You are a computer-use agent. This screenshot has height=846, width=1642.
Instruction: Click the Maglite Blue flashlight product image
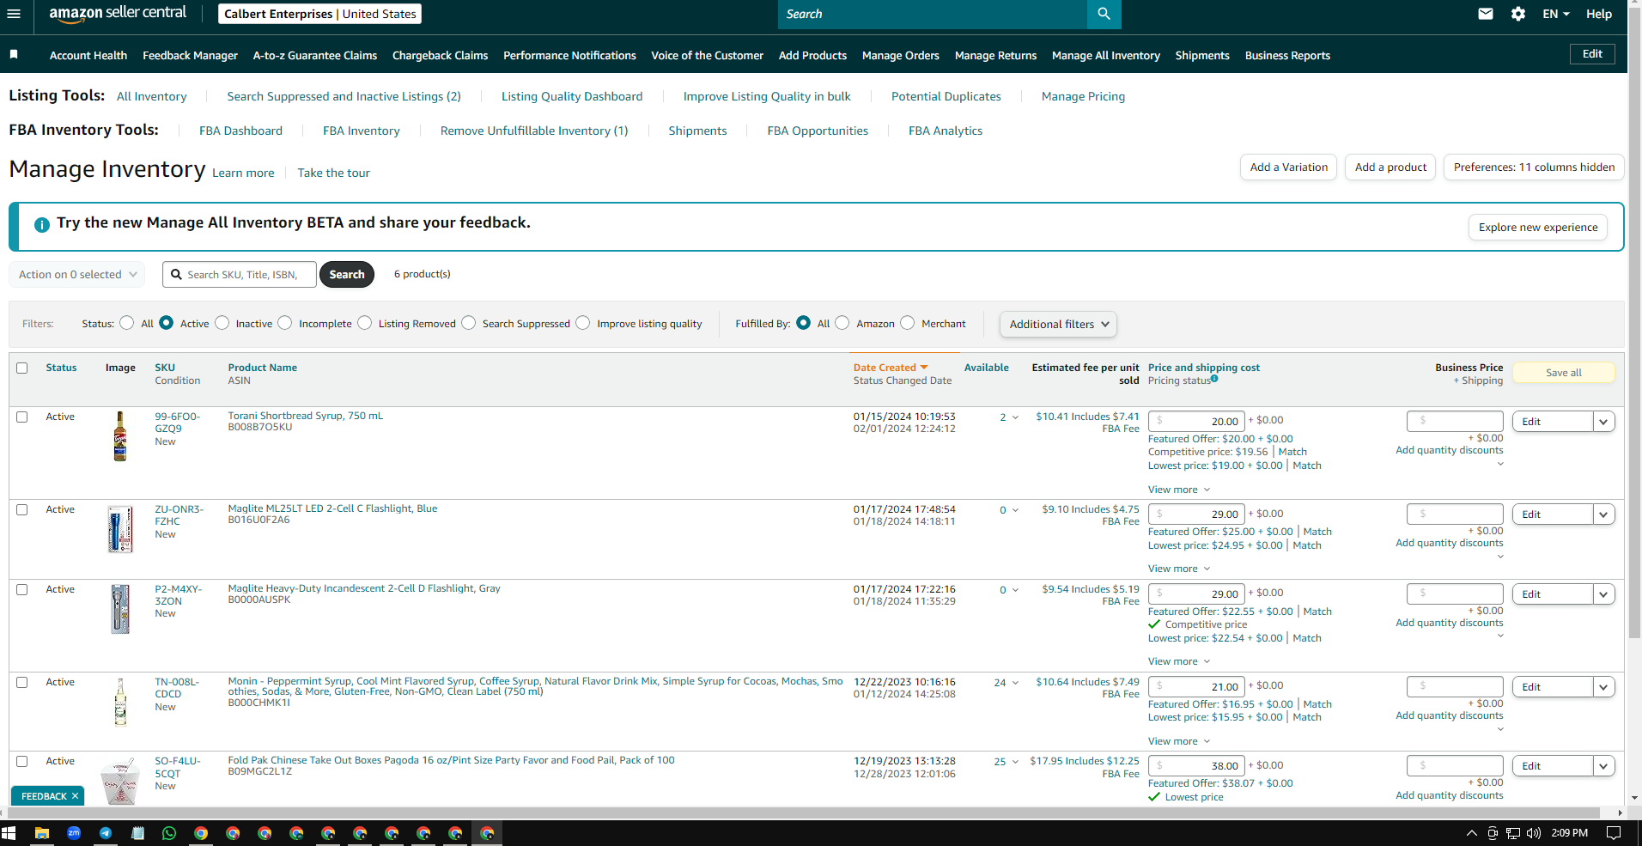(x=120, y=529)
